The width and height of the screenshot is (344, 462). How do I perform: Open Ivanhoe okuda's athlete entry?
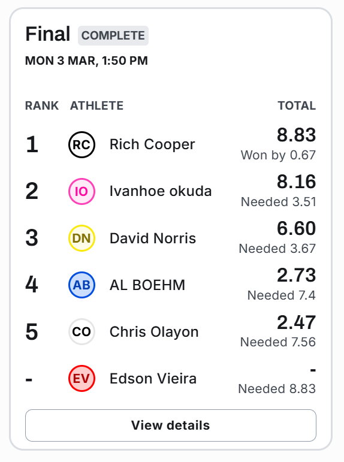(161, 191)
